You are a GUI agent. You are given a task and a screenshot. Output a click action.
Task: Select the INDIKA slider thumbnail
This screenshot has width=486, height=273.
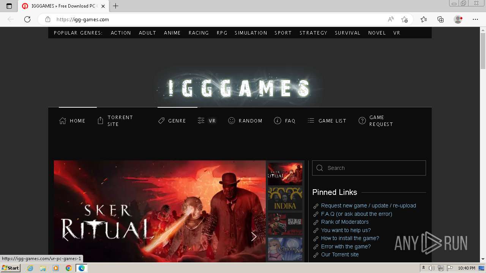[x=285, y=199]
